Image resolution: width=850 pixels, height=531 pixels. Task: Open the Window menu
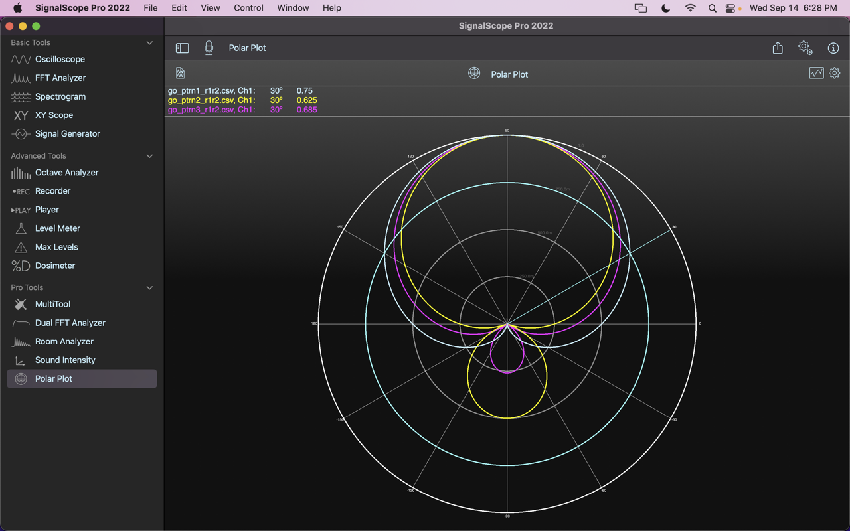(293, 8)
